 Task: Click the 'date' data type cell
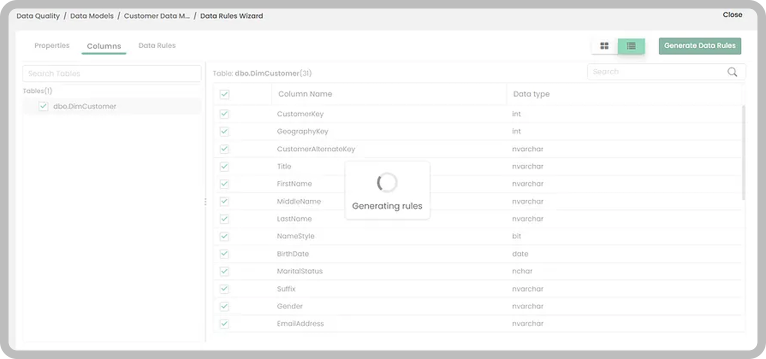[x=520, y=254]
